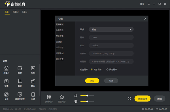
Task: Open the 房管助手 room manager assistant
Action: click(x=62, y=99)
